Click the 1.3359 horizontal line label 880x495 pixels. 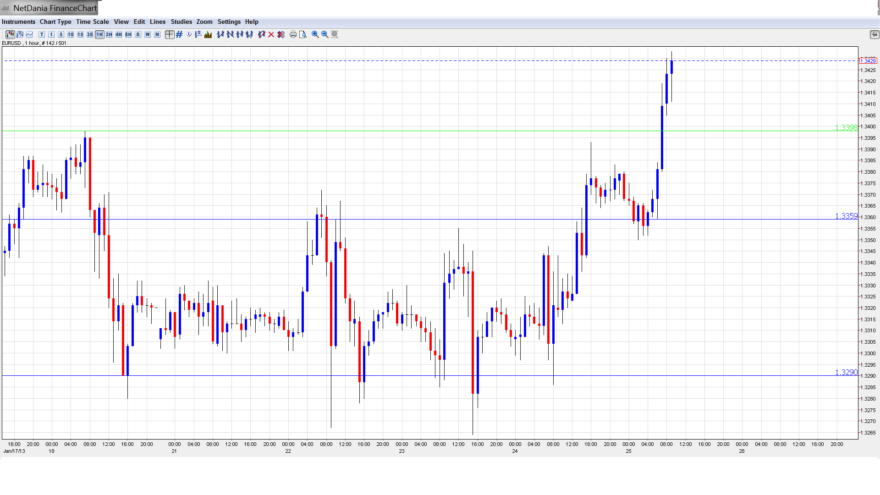coord(846,216)
